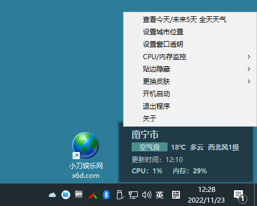
Task: Expand the 更换皮肤 submenu arrow
Action: [249, 82]
